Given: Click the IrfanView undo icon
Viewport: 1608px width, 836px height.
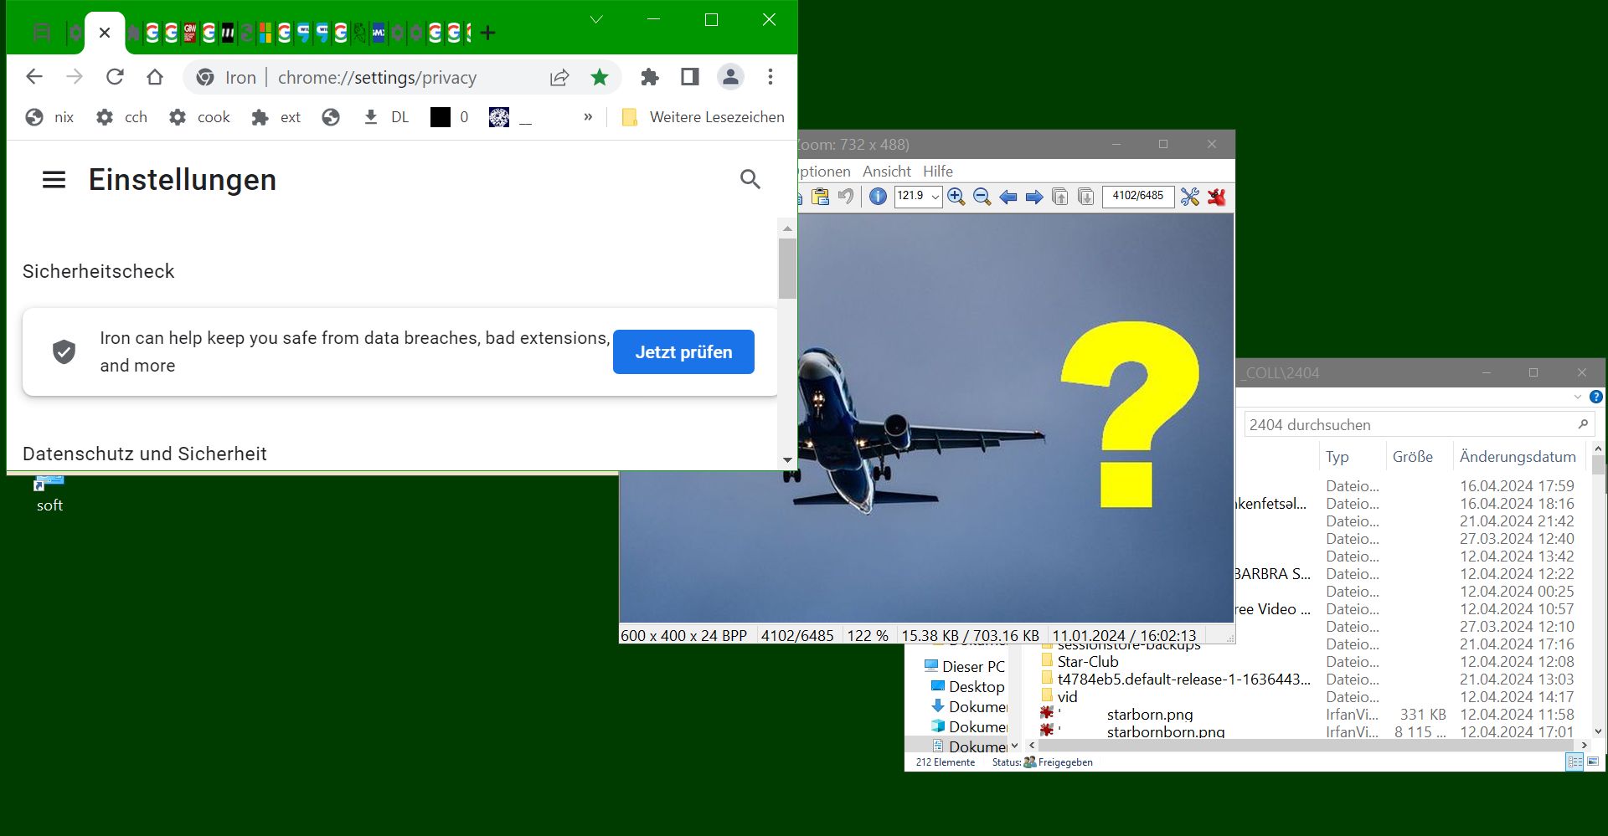Looking at the screenshot, I should tap(846, 197).
